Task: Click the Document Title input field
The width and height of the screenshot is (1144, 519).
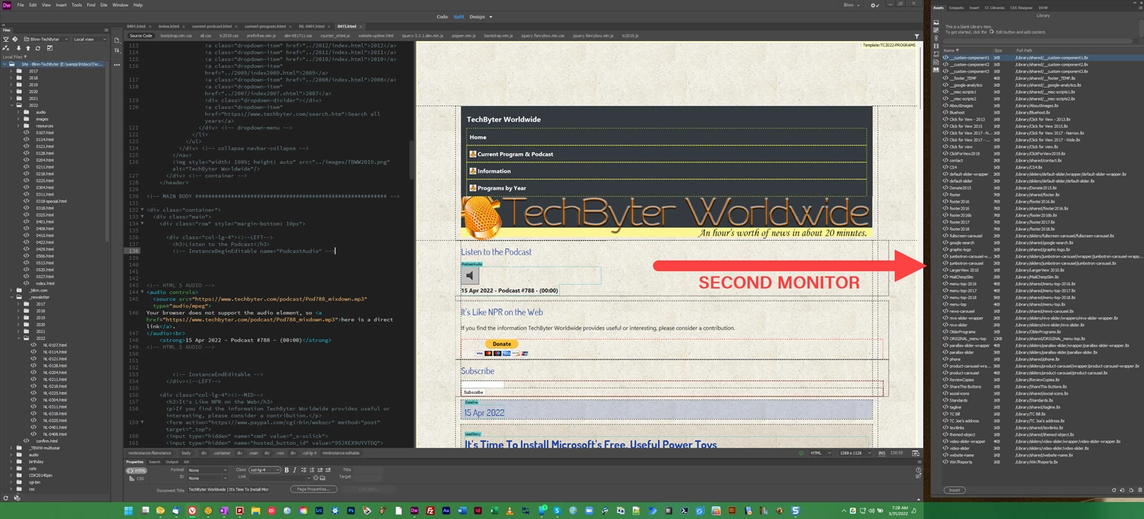Action: click(228, 489)
